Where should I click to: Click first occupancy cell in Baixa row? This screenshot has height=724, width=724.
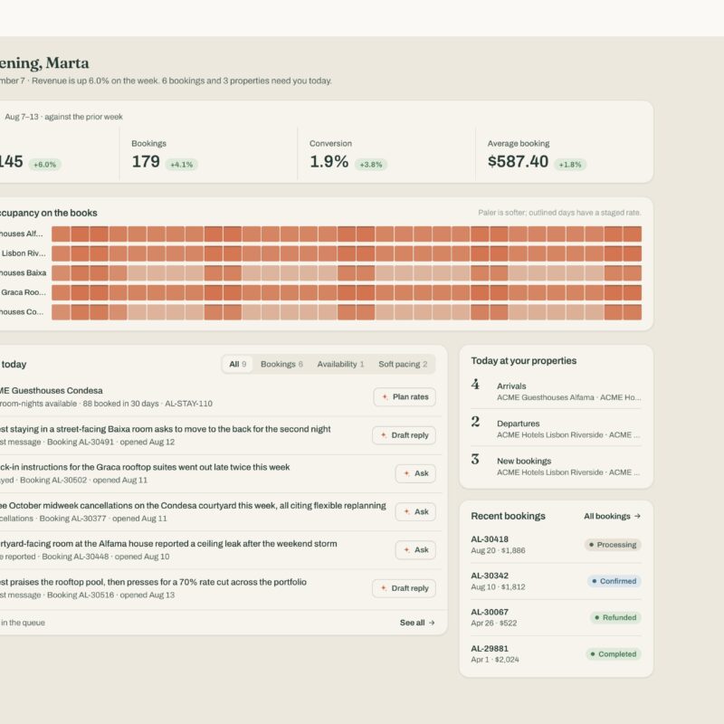(x=61, y=273)
